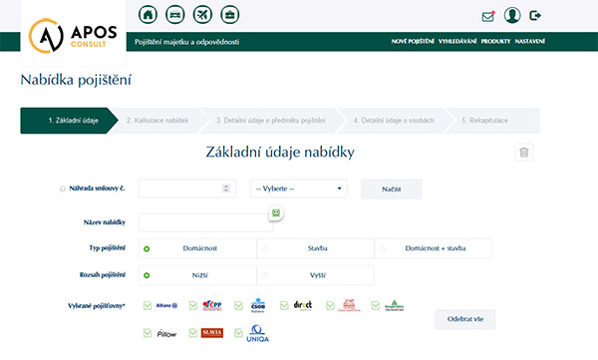
Task: Click the green chat bubble icon
Action: pos(276,213)
